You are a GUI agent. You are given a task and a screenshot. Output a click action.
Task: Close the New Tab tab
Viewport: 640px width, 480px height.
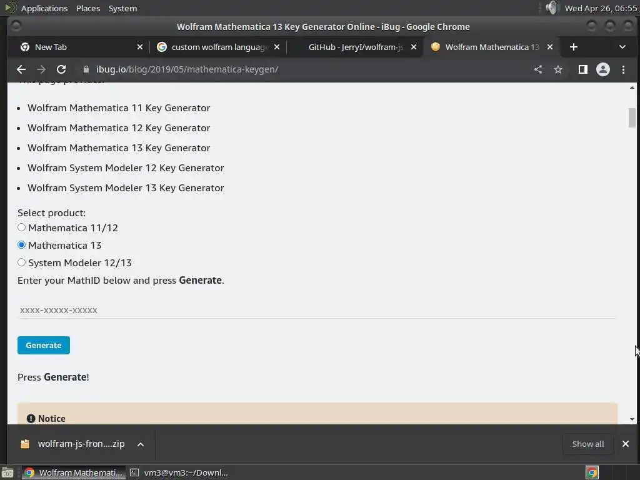(x=140, y=47)
